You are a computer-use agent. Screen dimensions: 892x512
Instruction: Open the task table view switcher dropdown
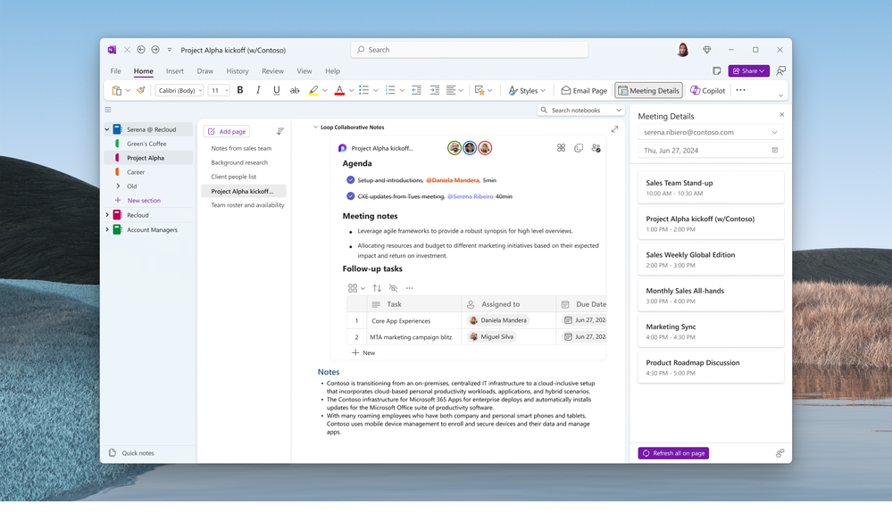[x=356, y=288]
